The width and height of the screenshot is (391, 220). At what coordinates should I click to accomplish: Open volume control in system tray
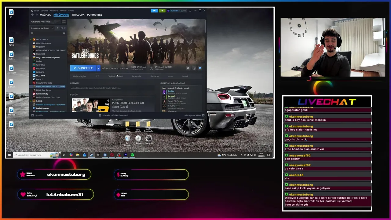pos(255,155)
